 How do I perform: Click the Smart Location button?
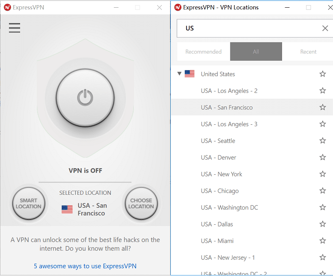[x=28, y=203]
